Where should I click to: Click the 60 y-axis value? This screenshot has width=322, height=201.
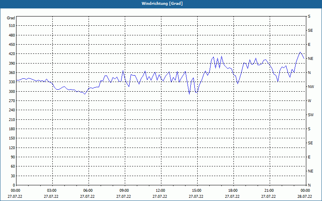13,166
